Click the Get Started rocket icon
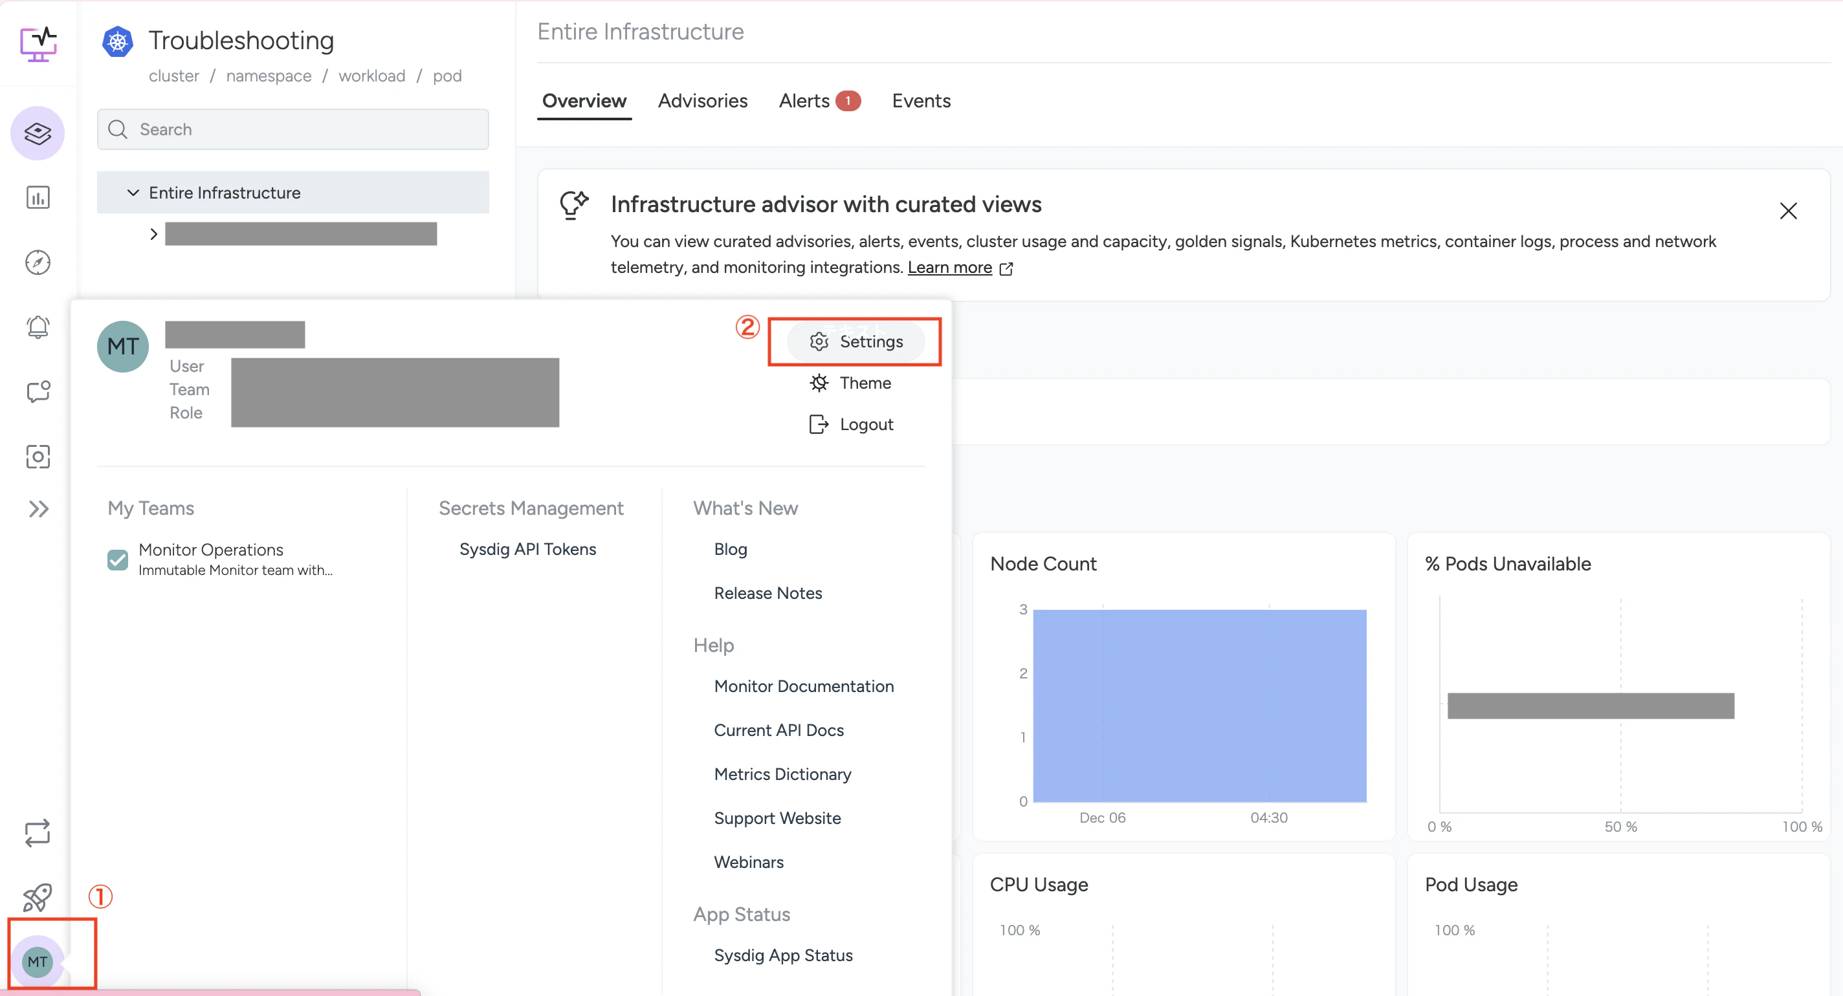 click(x=37, y=897)
